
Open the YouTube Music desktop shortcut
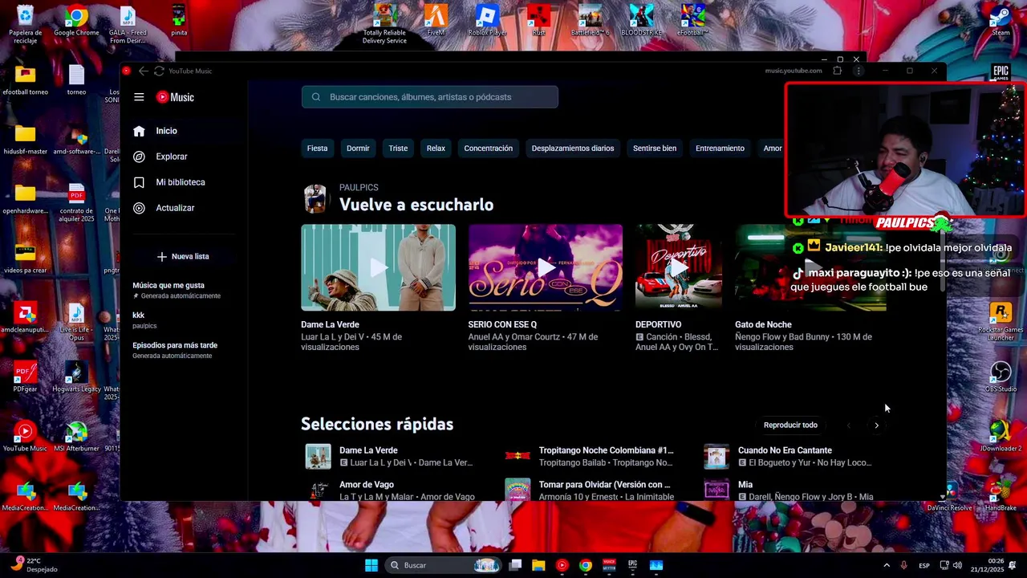[25, 438]
